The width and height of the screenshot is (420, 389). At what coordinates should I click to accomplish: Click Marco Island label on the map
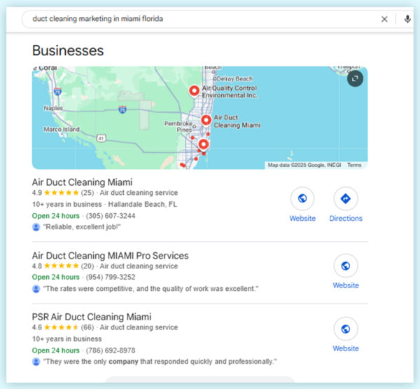click(x=62, y=129)
